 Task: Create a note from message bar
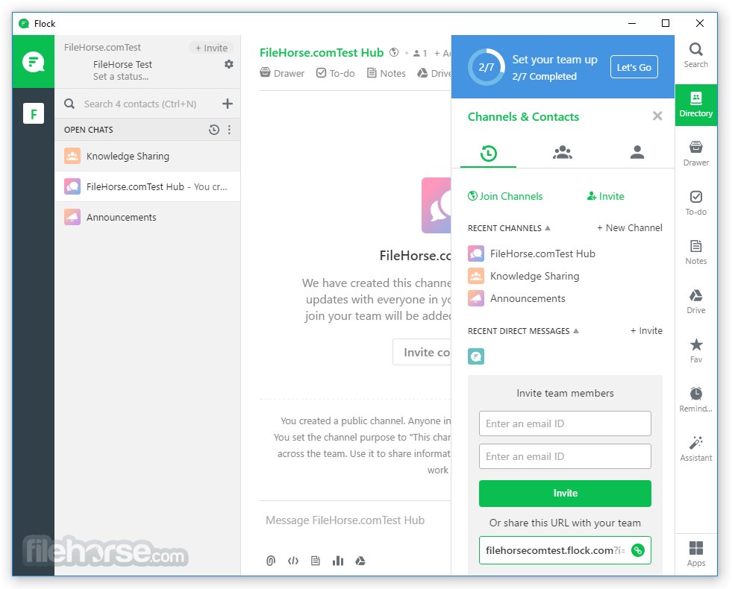316,561
